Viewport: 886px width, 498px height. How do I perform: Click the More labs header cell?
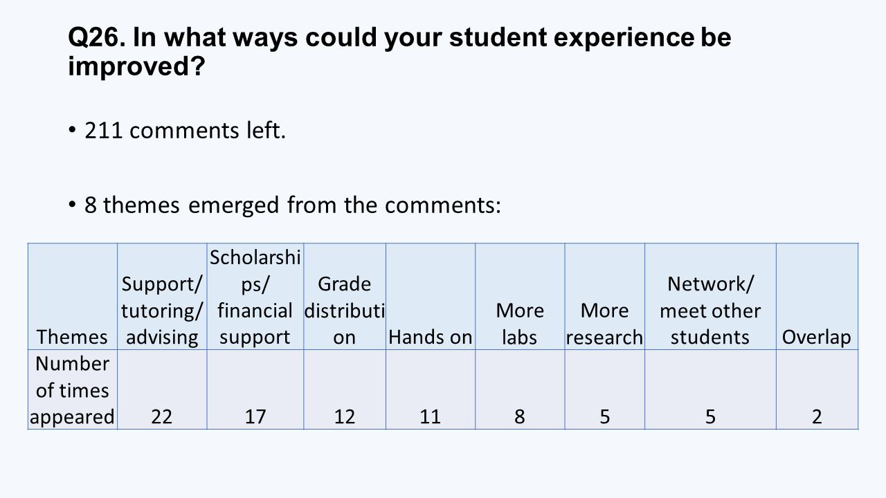click(x=520, y=297)
